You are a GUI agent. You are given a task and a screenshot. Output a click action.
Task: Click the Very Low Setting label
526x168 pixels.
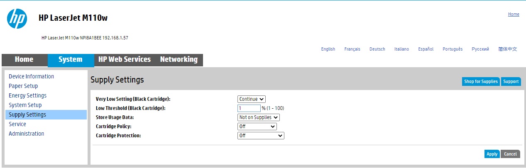[x=133, y=99]
